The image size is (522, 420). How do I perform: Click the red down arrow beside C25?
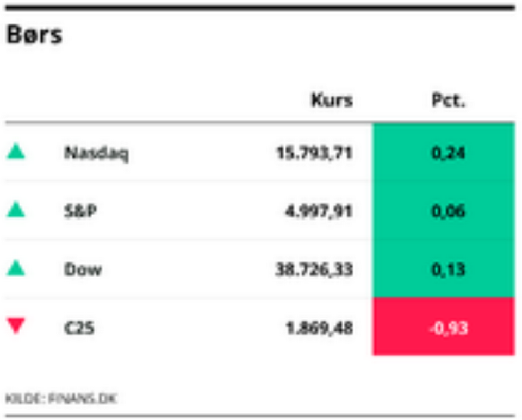point(16,327)
